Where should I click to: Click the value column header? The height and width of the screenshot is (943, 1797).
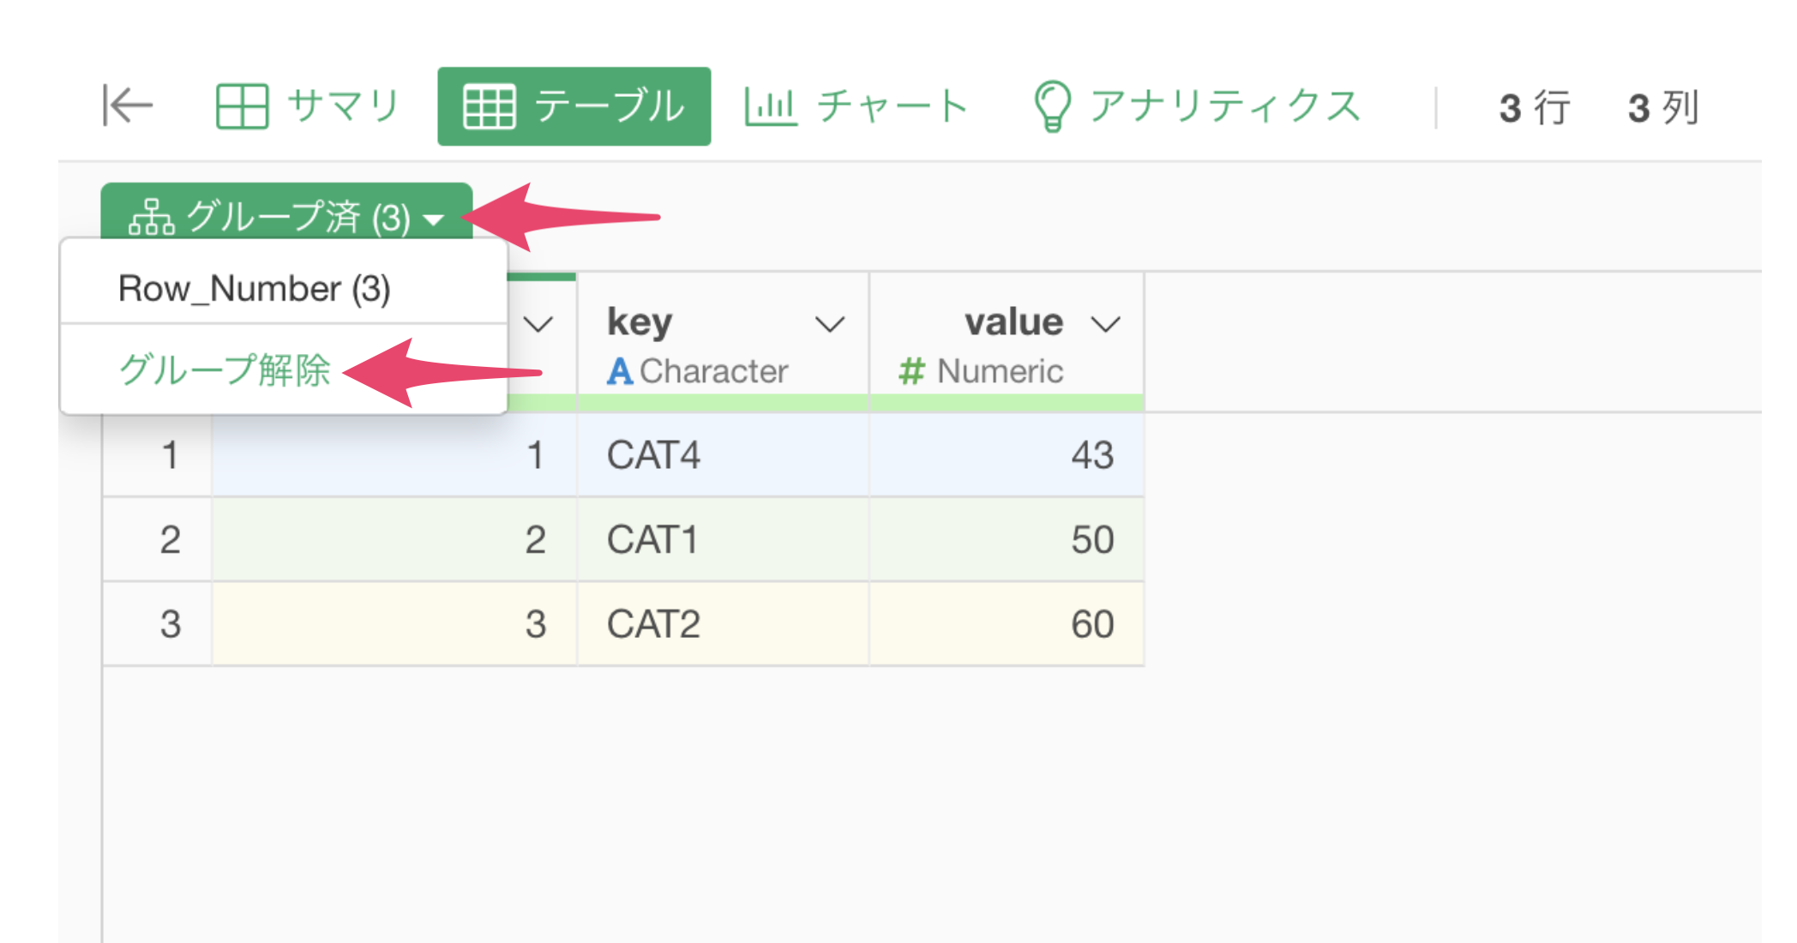1013,322
